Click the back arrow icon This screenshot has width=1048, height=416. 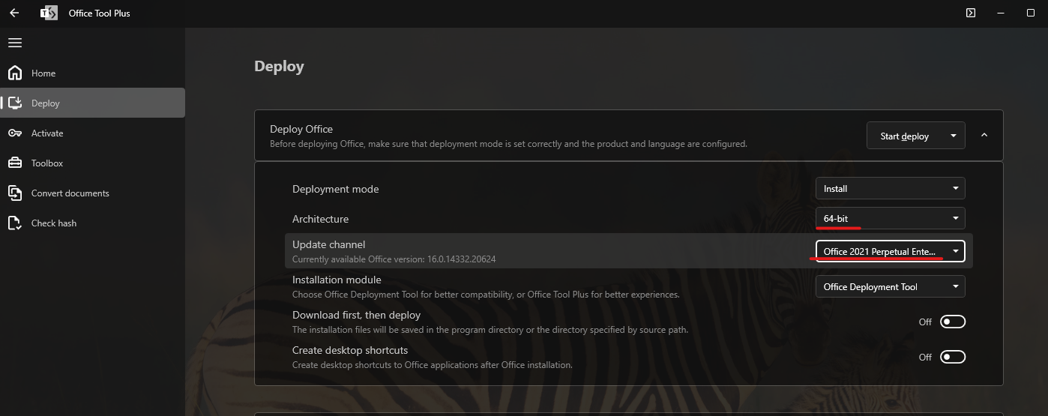point(14,13)
